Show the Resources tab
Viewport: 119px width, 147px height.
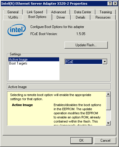coord(103,17)
